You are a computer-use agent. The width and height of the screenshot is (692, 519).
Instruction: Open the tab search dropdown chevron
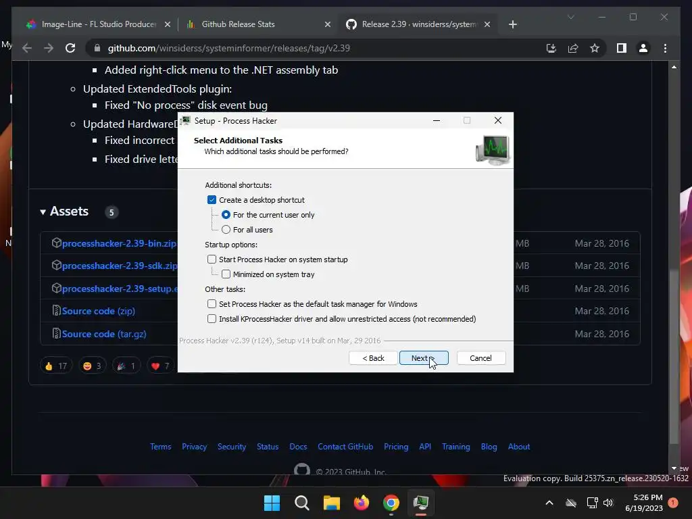coord(570,17)
